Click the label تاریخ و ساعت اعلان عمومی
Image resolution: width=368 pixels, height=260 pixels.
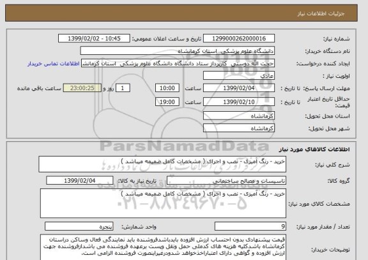point(167,39)
